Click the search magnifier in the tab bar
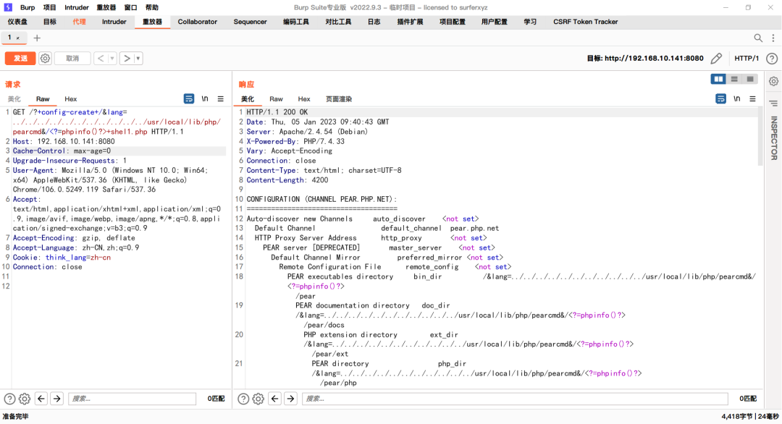The image size is (782, 424). coord(758,38)
